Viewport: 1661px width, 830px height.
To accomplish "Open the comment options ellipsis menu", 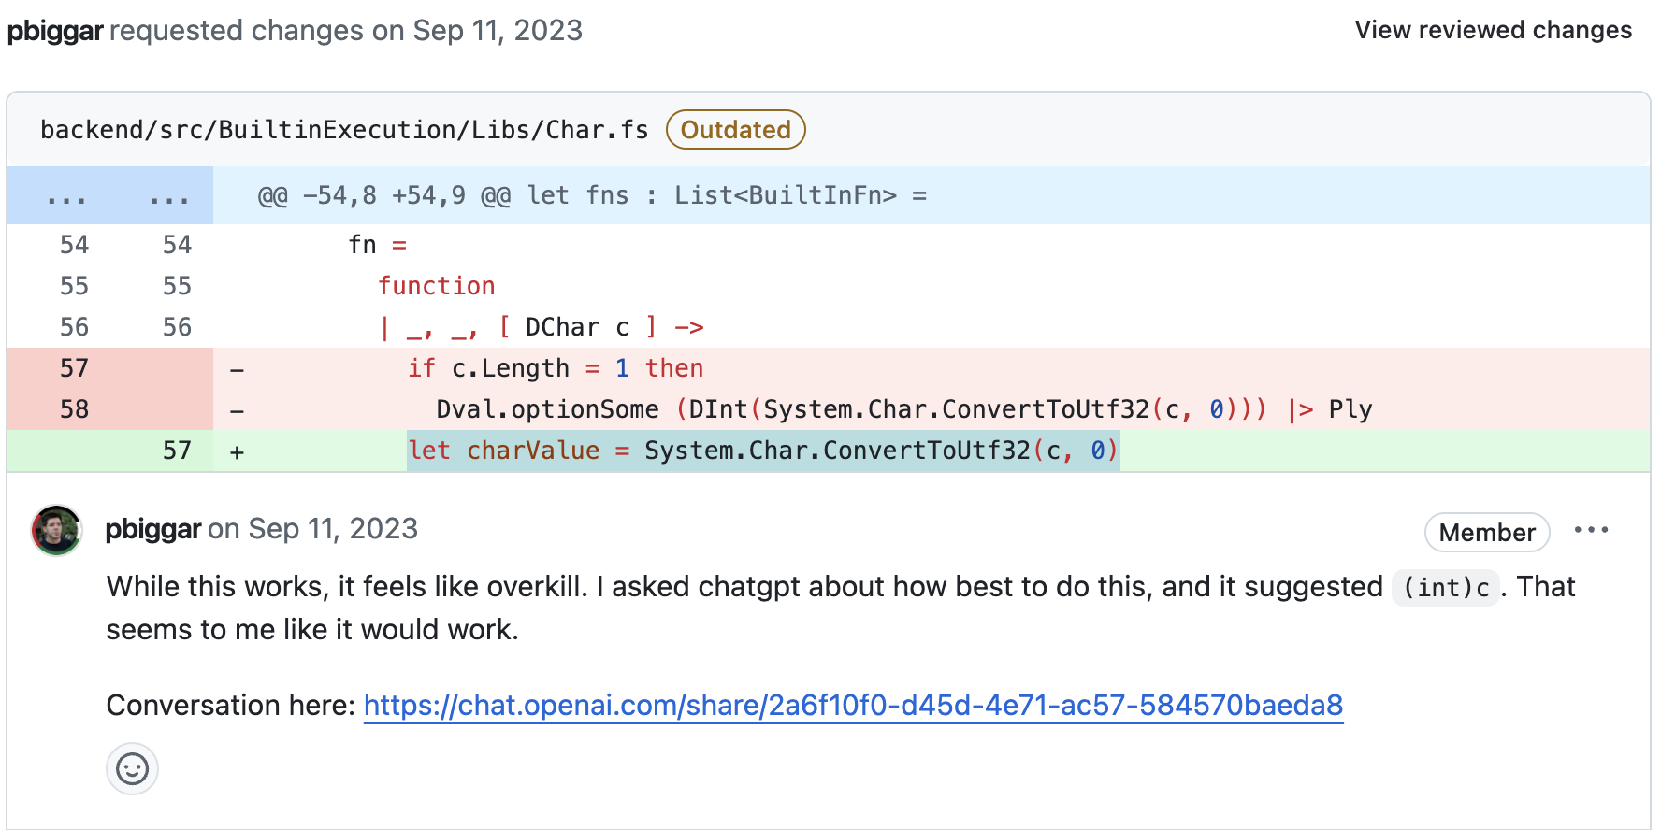I will click(1591, 530).
